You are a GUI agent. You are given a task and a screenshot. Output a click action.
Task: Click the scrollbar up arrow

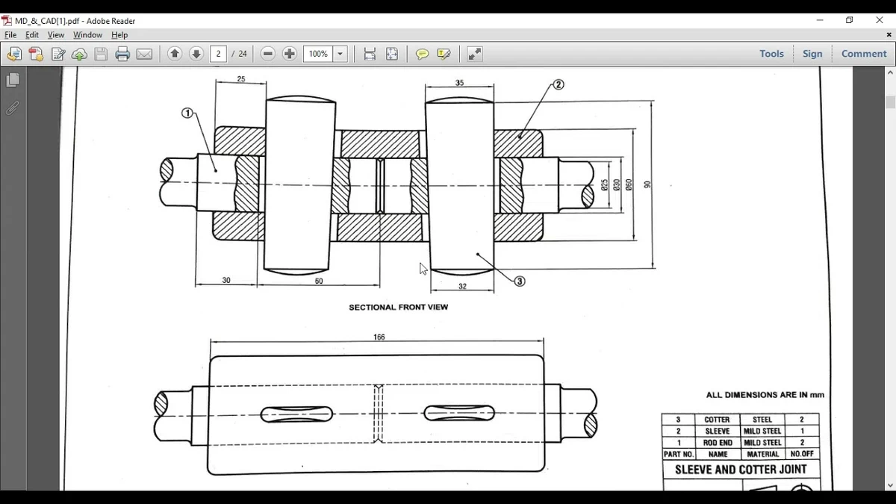pyautogui.click(x=890, y=72)
